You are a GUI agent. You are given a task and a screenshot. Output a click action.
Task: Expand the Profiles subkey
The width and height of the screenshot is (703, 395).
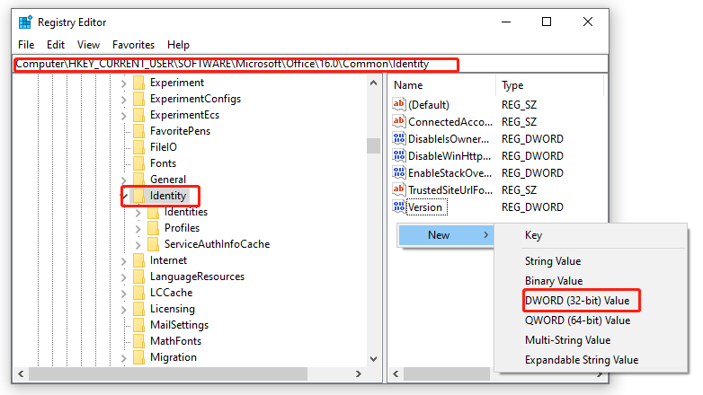point(138,228)
